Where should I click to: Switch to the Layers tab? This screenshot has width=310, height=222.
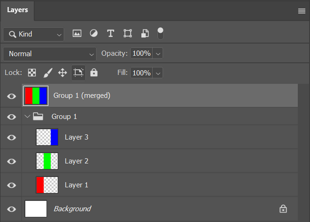point(17,10)
